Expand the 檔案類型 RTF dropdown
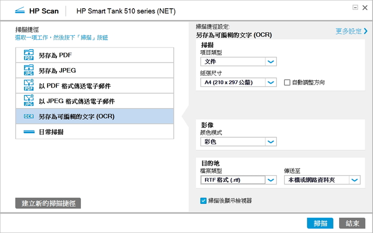 (x=271, y=180)
